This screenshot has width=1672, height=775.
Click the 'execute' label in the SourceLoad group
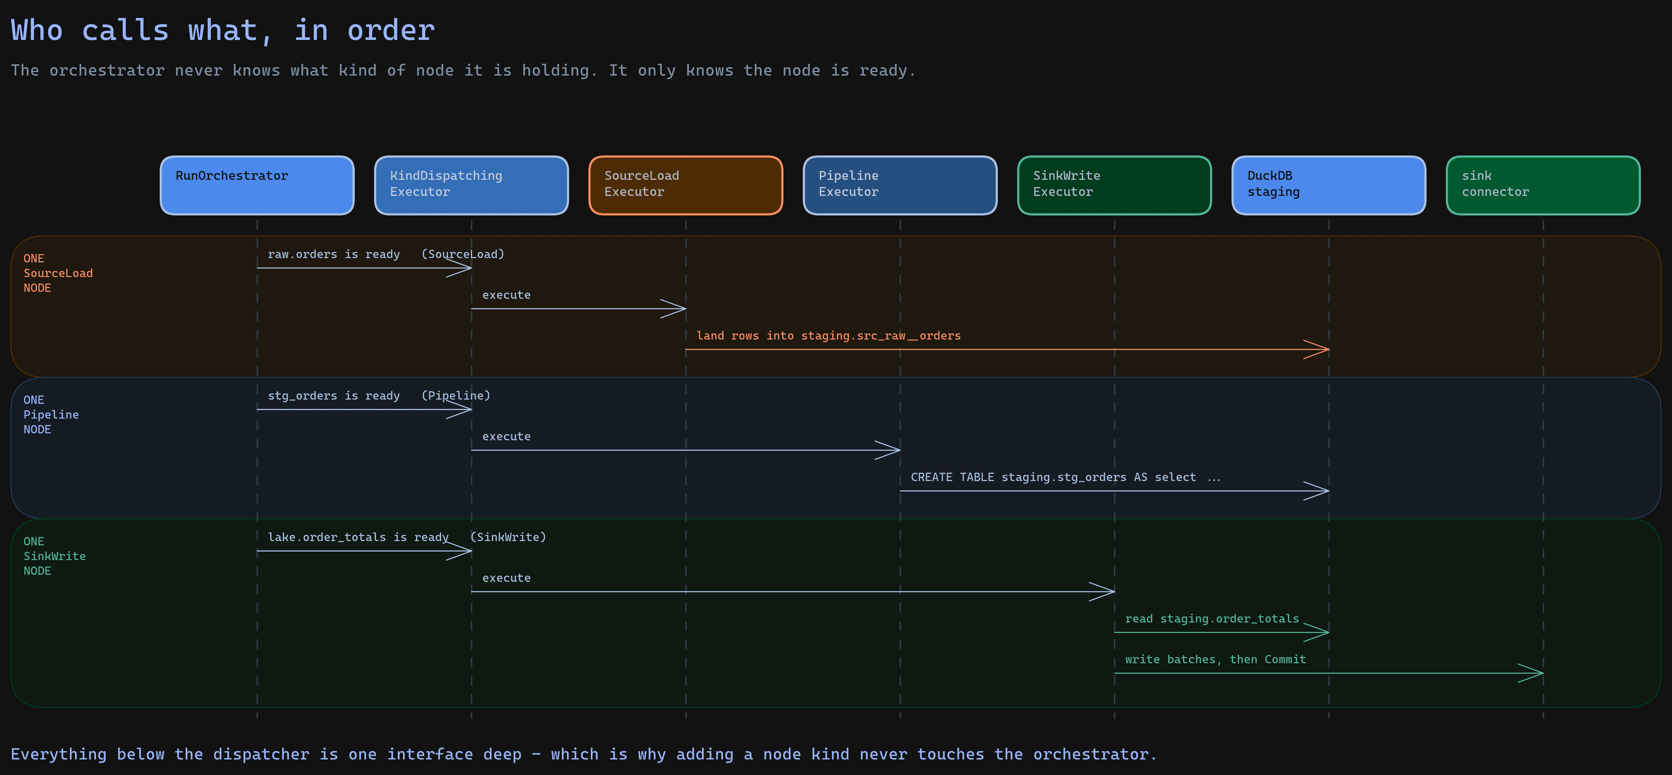506,296
